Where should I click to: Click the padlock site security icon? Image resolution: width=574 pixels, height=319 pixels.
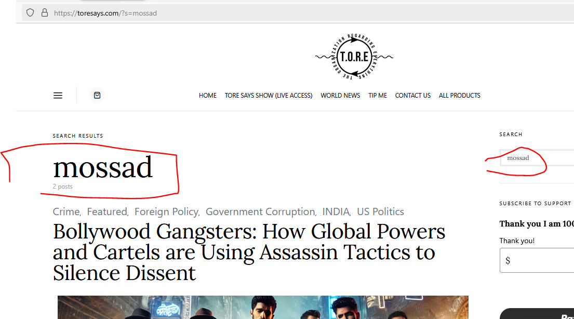[45, 13]
